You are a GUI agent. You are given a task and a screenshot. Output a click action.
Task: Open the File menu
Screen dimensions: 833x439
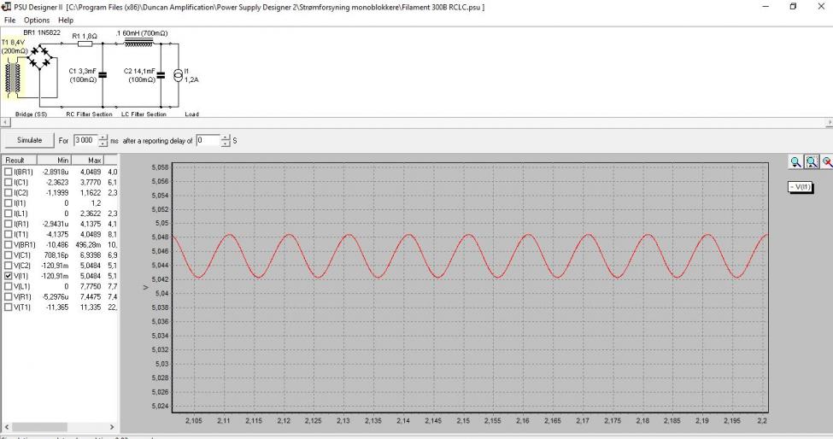9,20
